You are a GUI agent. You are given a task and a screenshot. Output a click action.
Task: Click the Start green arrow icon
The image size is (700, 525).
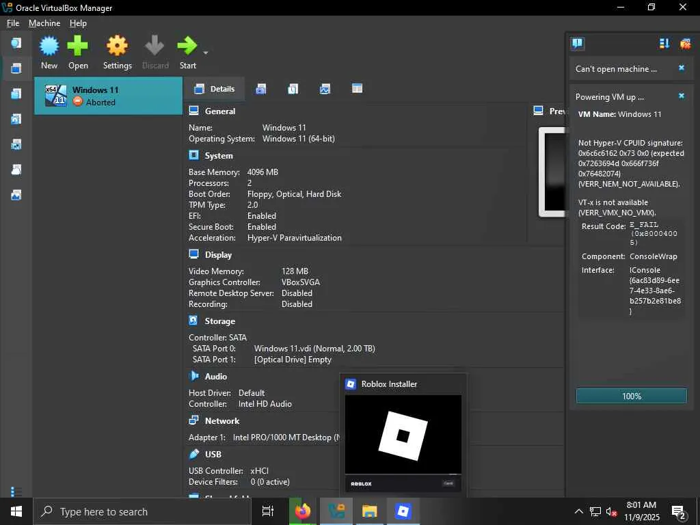187,46
